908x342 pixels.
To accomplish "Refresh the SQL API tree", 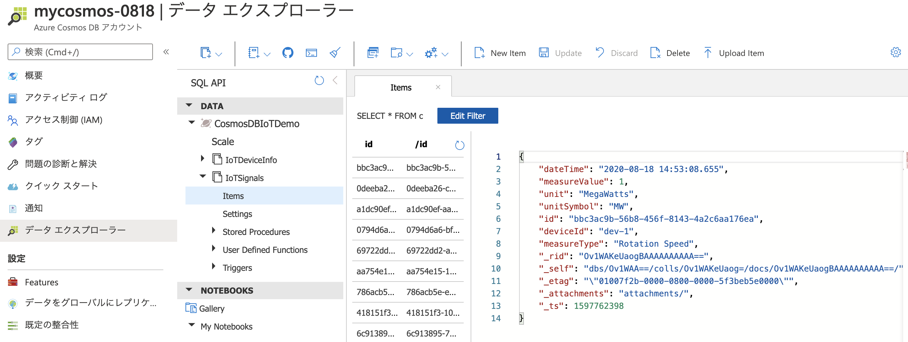I will [x=319, y=80].
